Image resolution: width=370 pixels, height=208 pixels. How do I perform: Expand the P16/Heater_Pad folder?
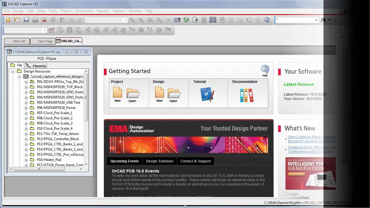[x=26, y=160]
